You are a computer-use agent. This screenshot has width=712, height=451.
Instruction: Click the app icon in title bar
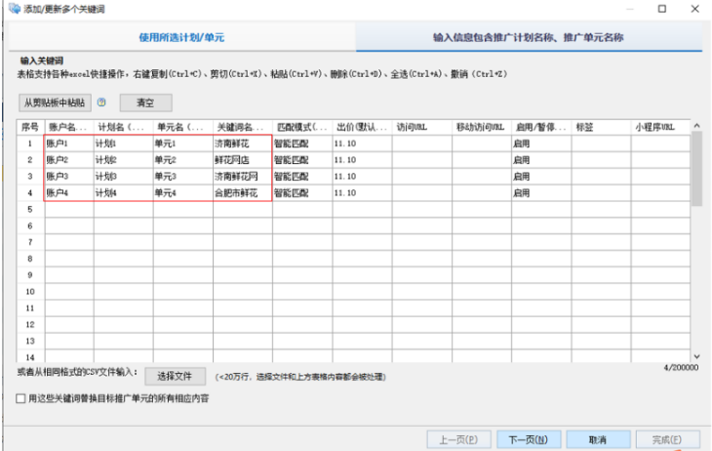click(x=15, y=8)
